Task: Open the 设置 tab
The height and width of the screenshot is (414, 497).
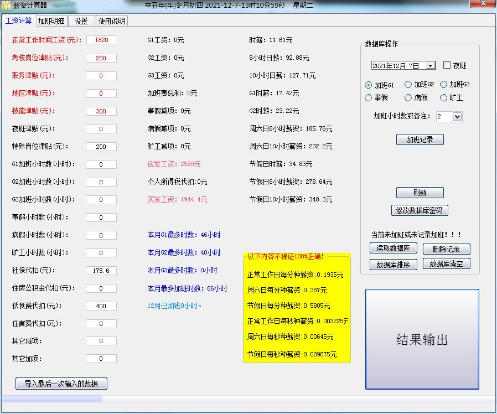Action: point(81,21)
